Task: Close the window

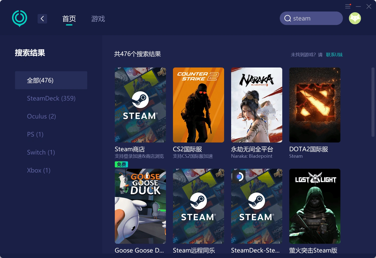Action: pos(369,6)
